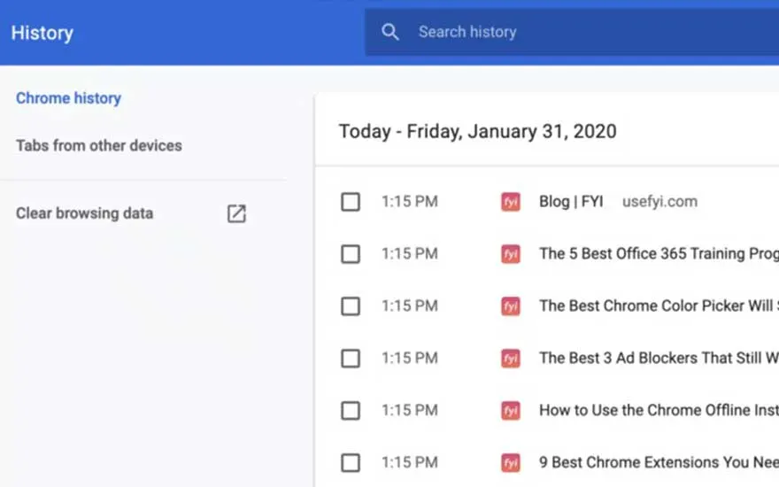Click the favicon of the 9 Best Chrome Extensions entry
Viewport: 779px width, 487px height.
click(x=511, y=463)
